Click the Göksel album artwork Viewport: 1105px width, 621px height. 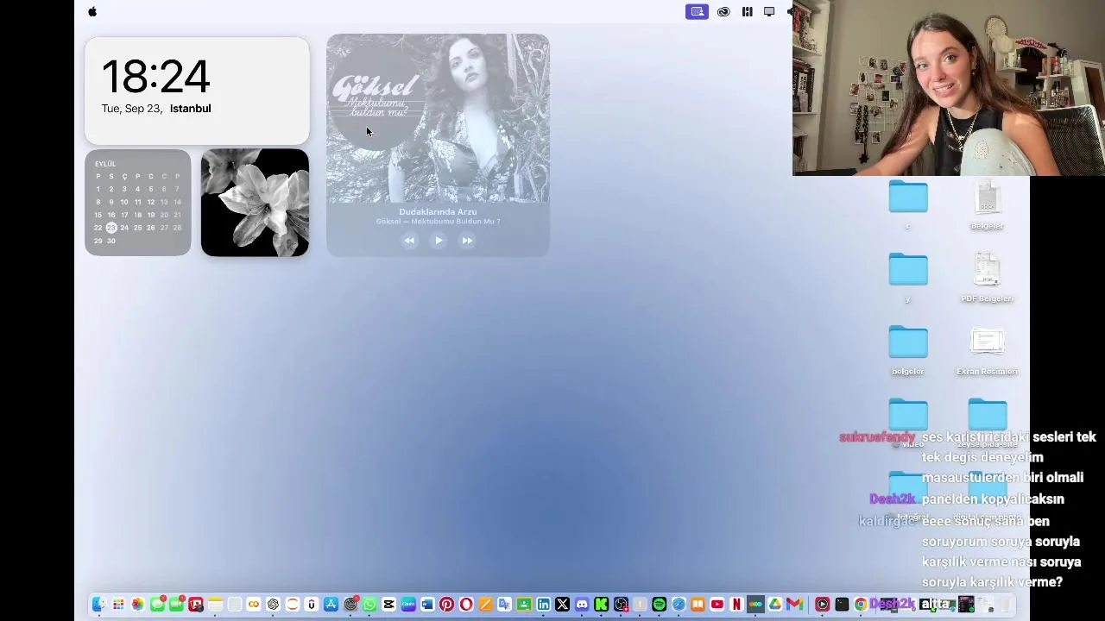(x=438, y=119)
